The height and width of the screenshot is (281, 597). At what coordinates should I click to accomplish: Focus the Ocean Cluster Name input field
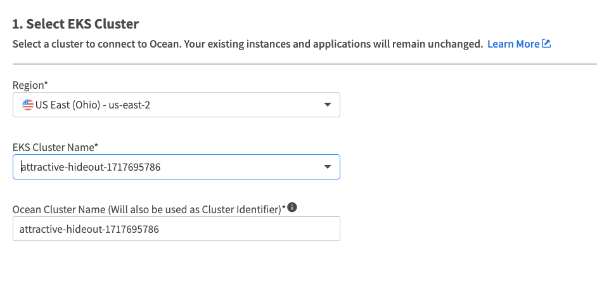point(176,229)
